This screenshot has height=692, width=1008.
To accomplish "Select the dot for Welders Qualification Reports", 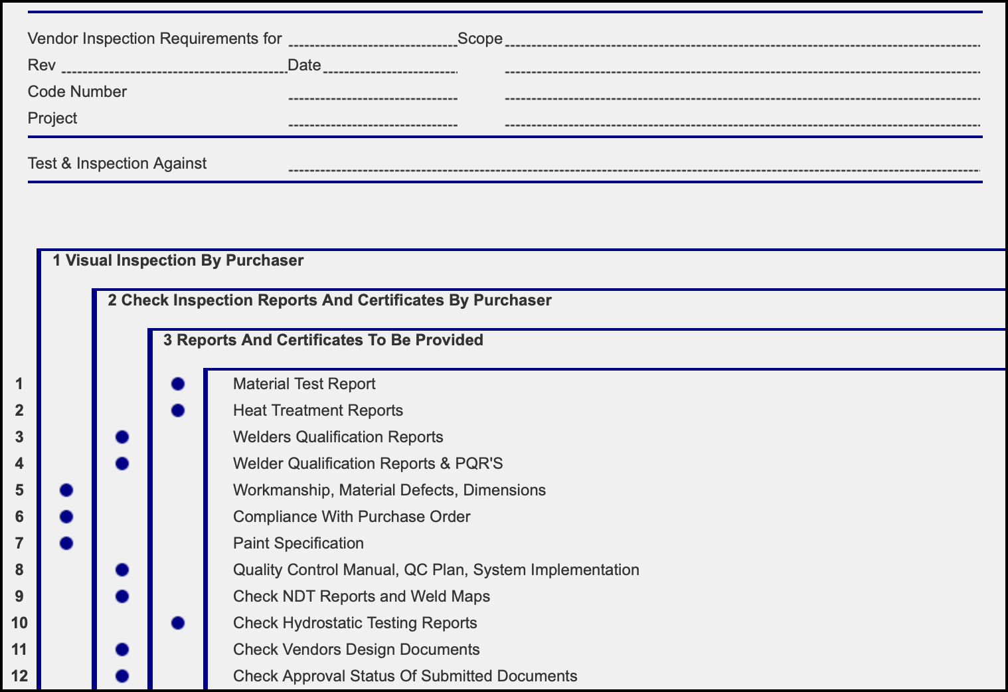I will click(x=122, y=437).
